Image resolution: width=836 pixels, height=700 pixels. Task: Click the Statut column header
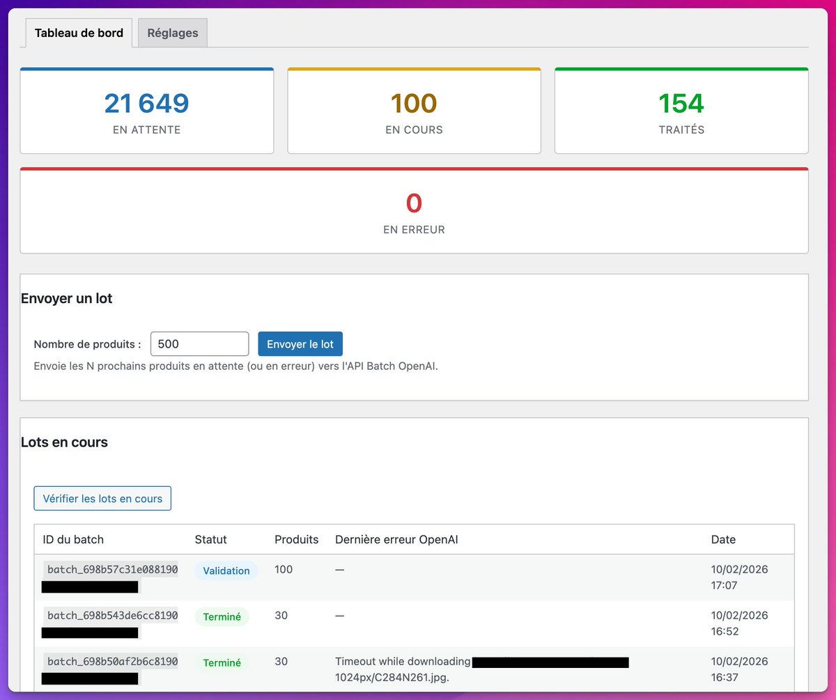coord(210,539)
